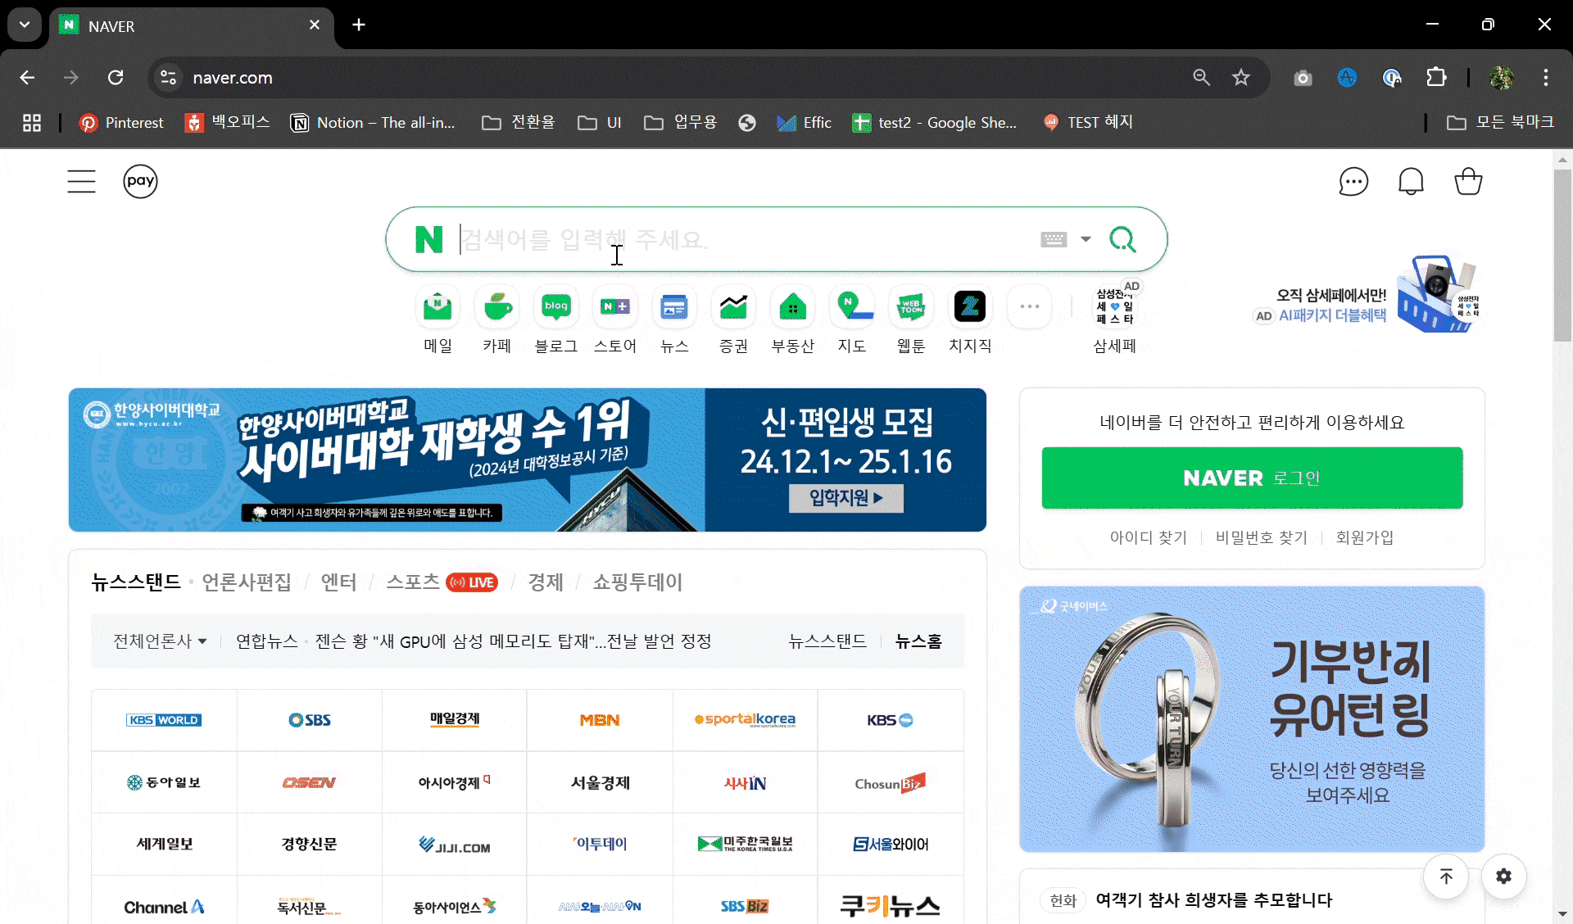Open the 뉴스 (News) shortcut icon
The height and width of the screenshot is (924, 1573).
point(674,307)
